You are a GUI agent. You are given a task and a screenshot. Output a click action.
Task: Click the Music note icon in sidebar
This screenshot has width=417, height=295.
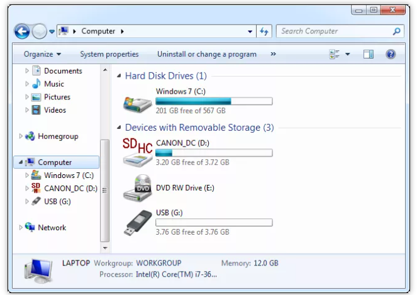(36, 84)
